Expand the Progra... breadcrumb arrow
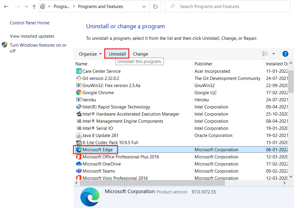The height and width of the screenshot is (208, 294). tap(74, 6)
